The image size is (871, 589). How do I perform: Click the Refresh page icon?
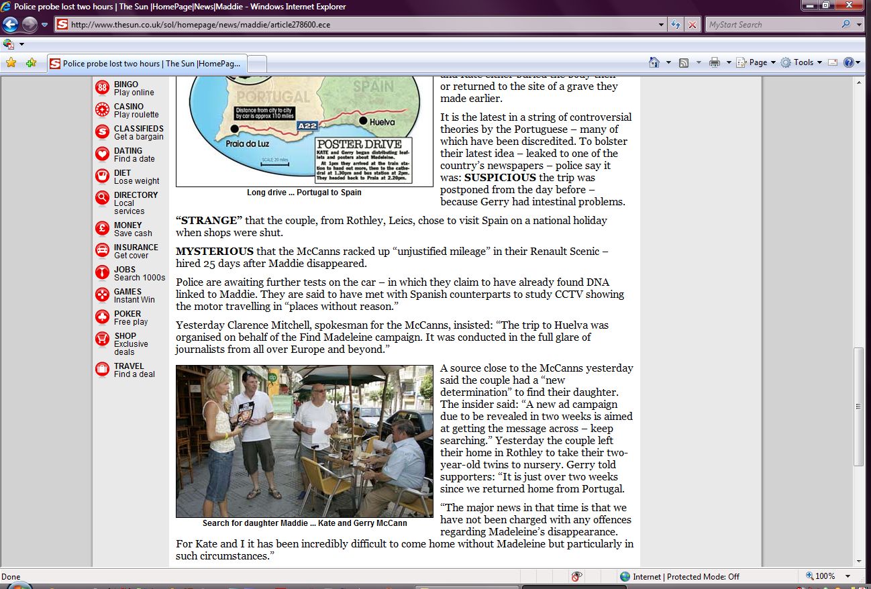[676, 25]
